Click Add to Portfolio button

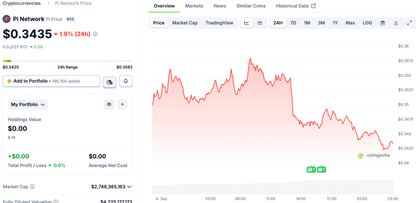[52, 81]
